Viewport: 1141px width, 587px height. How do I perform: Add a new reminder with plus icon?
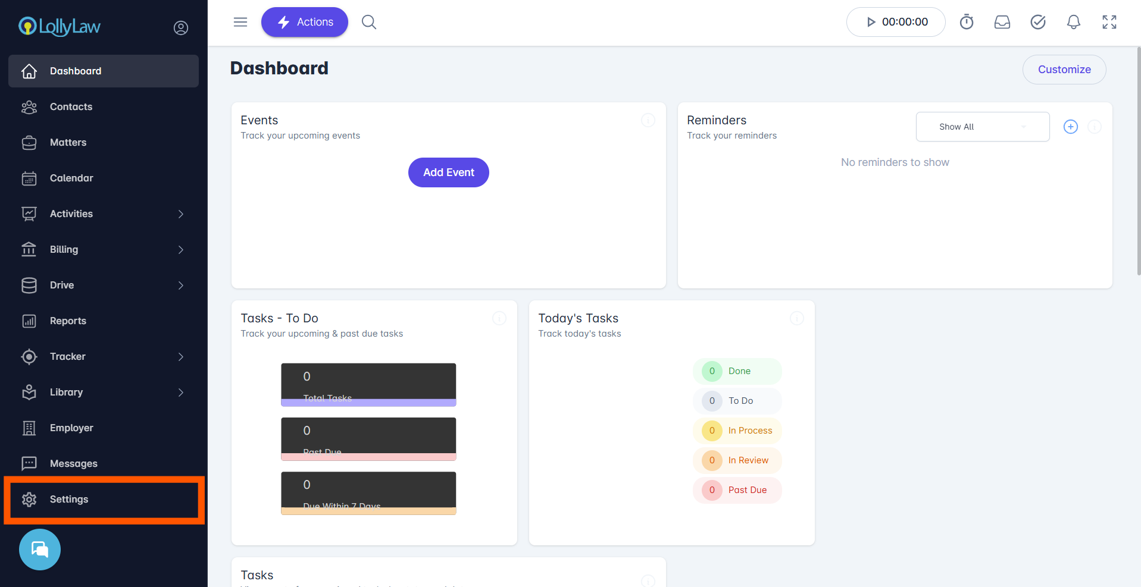[1071, 127]
